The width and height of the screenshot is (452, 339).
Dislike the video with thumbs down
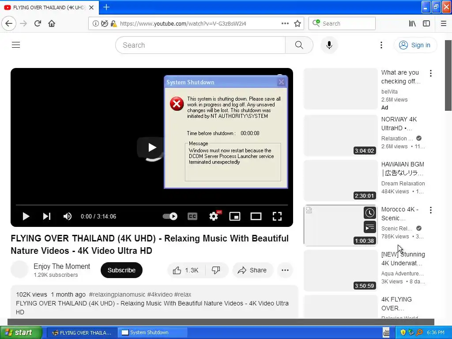coord(216,270)
